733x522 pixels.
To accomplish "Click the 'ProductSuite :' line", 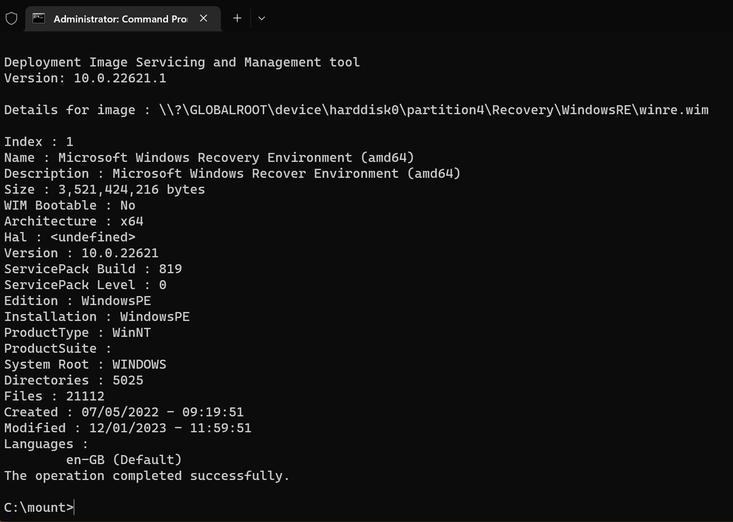I will coord(58,349).
